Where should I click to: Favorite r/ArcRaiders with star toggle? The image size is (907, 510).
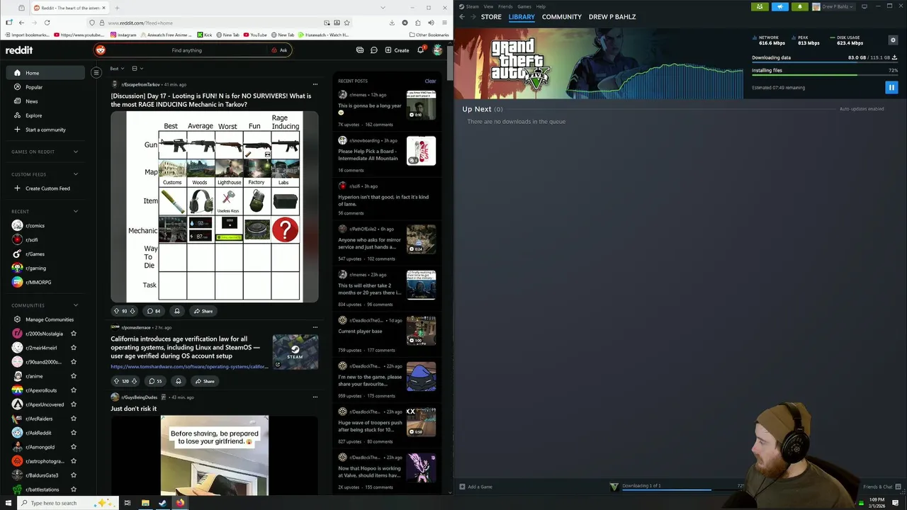point(74,419)
